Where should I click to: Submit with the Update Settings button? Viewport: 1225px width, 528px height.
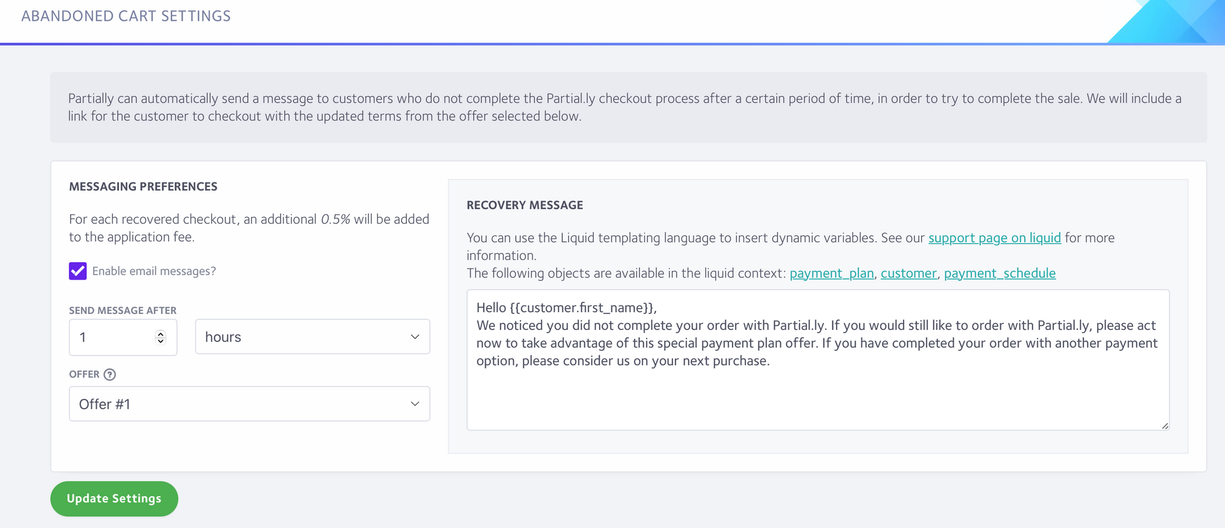click(114, 499)
